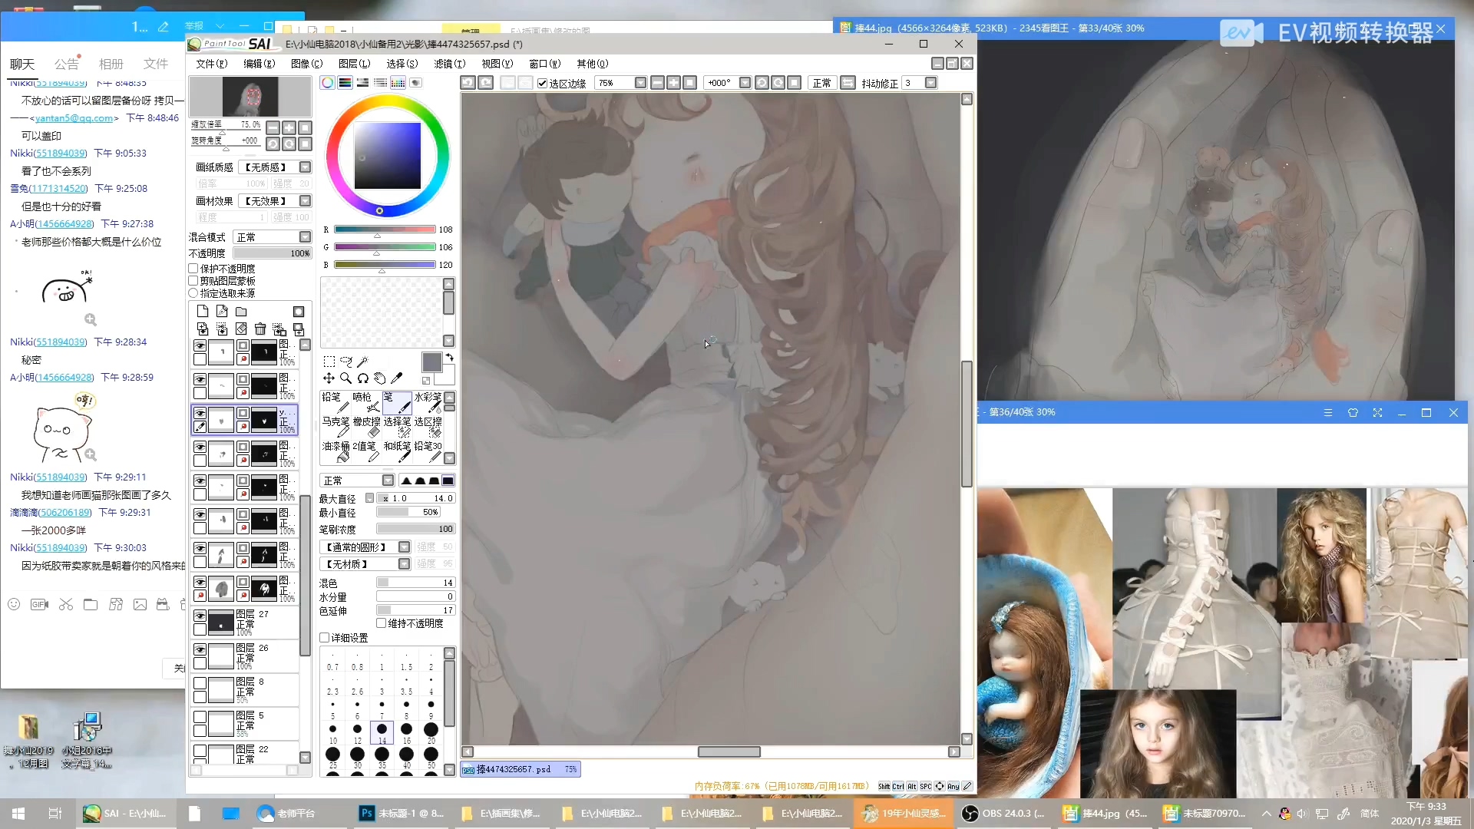Show the RGB slider panel
Screen dimensions: 1474x829
click(x=345, y=83)
